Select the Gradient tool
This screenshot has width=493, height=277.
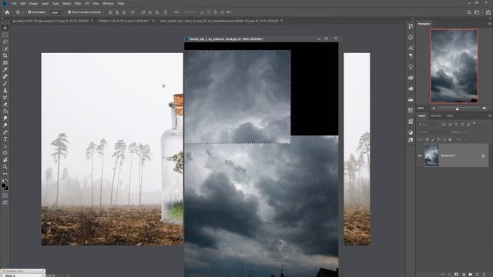pos(5,111)
